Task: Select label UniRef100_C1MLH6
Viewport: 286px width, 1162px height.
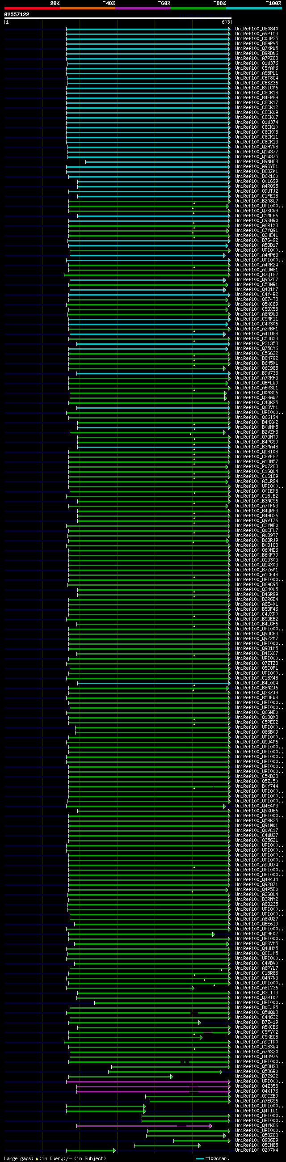Action: [x=256, y=216]
